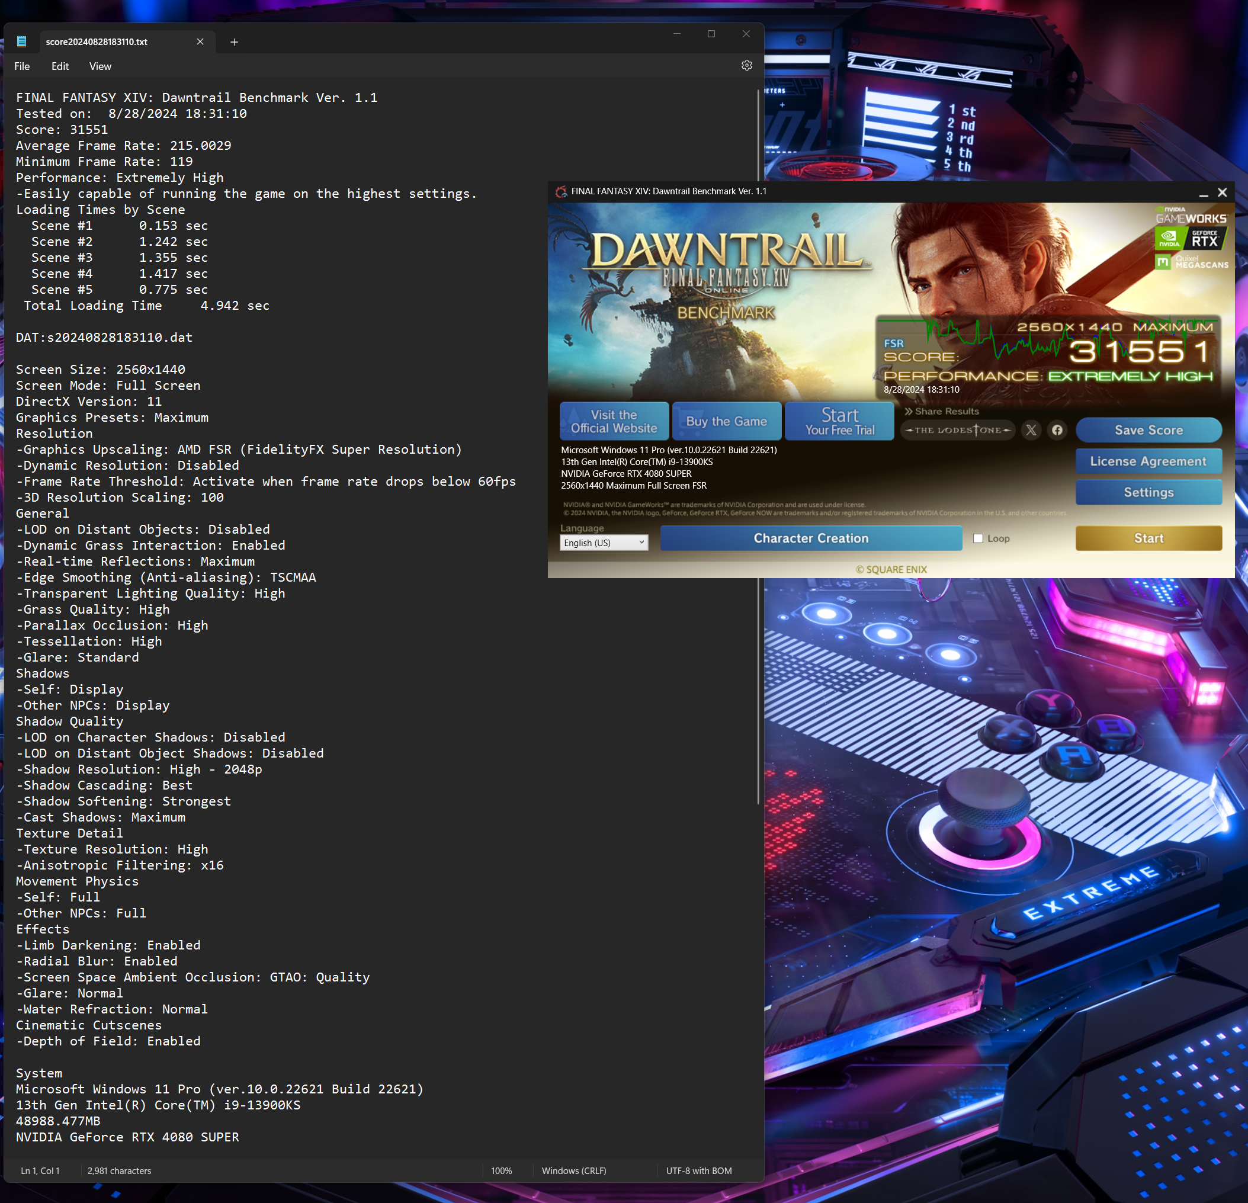The image size is (1248, 1203).
Task: Open the Edit menu in Notepad
Action: [60, 66]
